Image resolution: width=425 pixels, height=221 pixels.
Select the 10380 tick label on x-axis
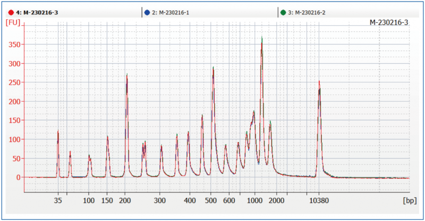click(319, 201)
